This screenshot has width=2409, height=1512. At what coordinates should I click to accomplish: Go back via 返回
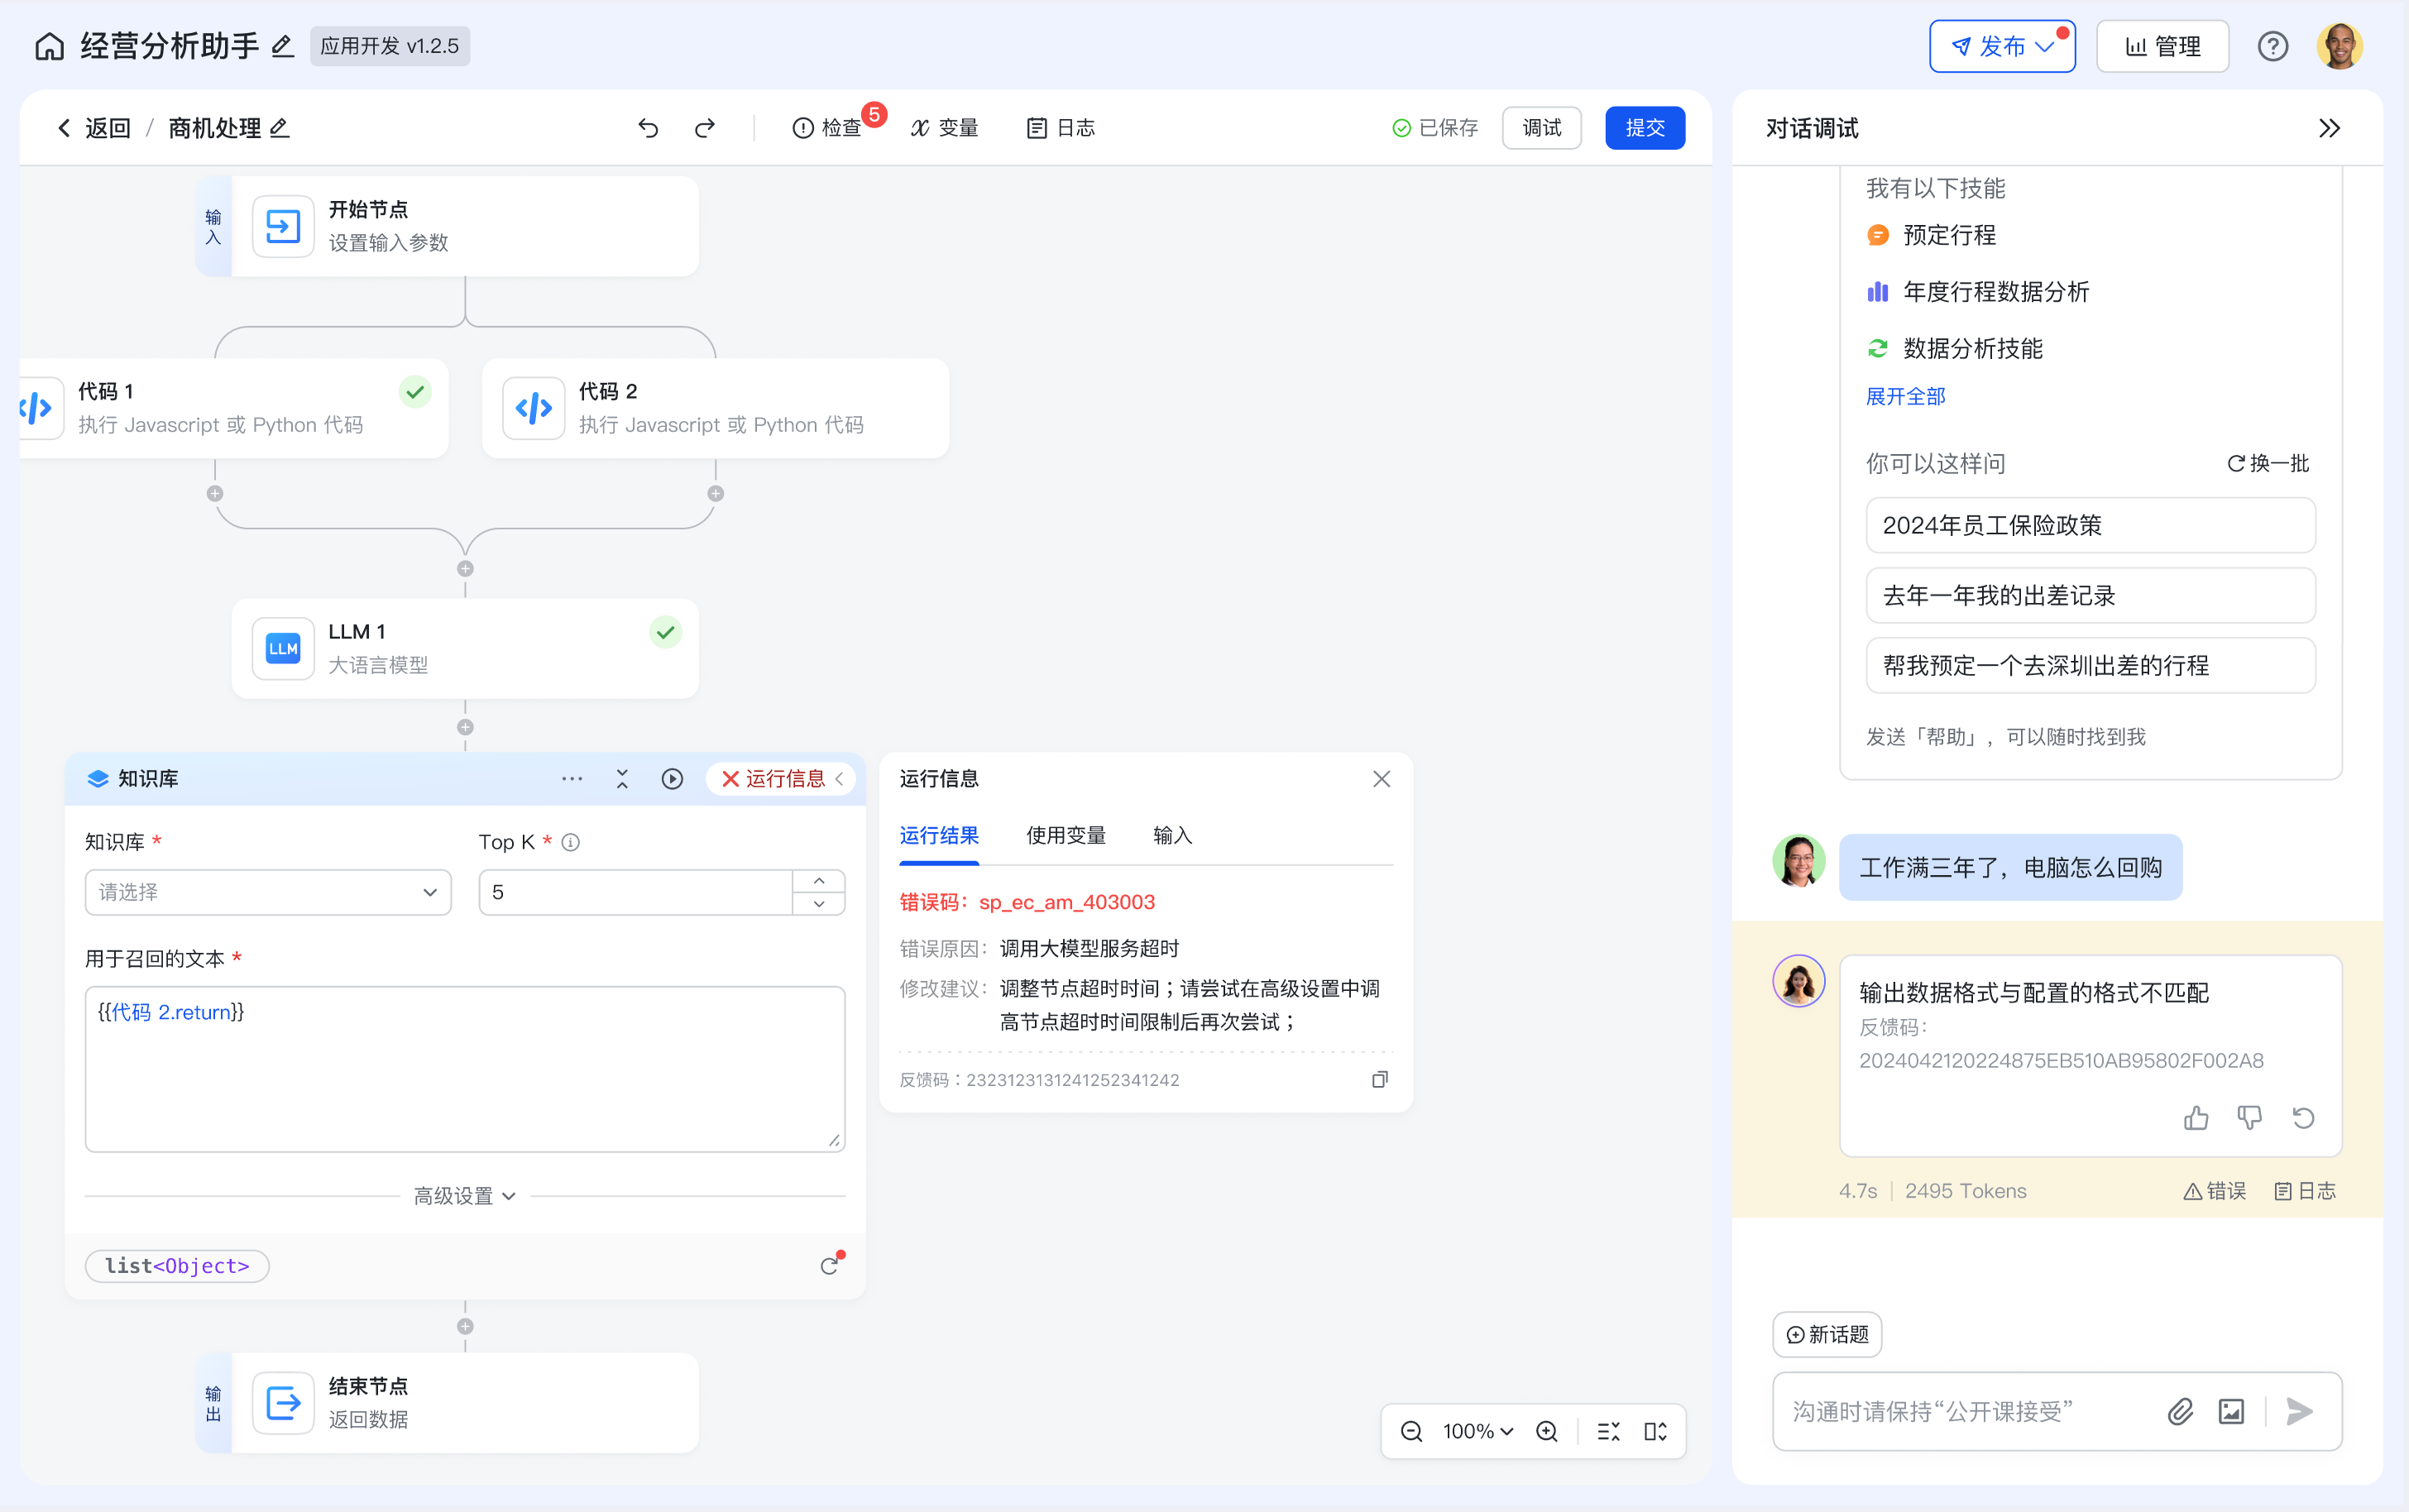pos(94,128)
